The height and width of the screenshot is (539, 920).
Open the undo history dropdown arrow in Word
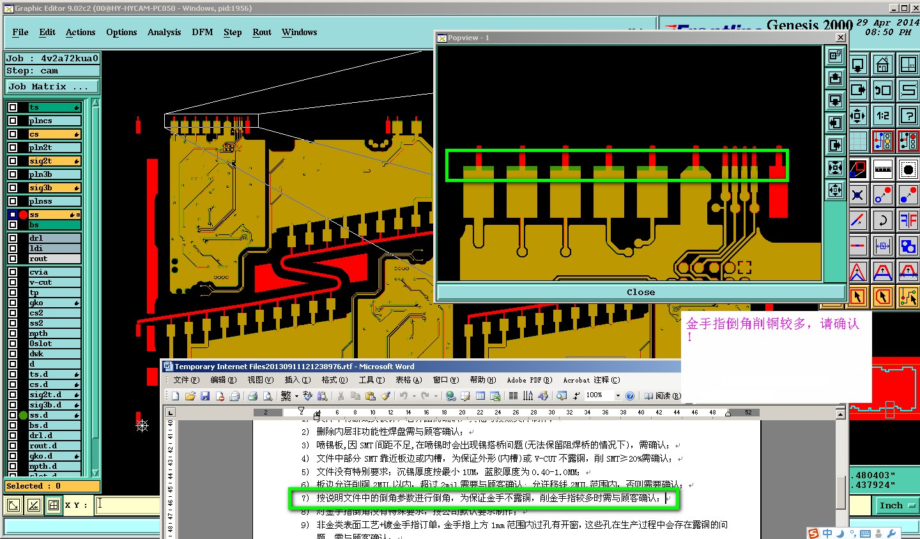coord(413,396)
